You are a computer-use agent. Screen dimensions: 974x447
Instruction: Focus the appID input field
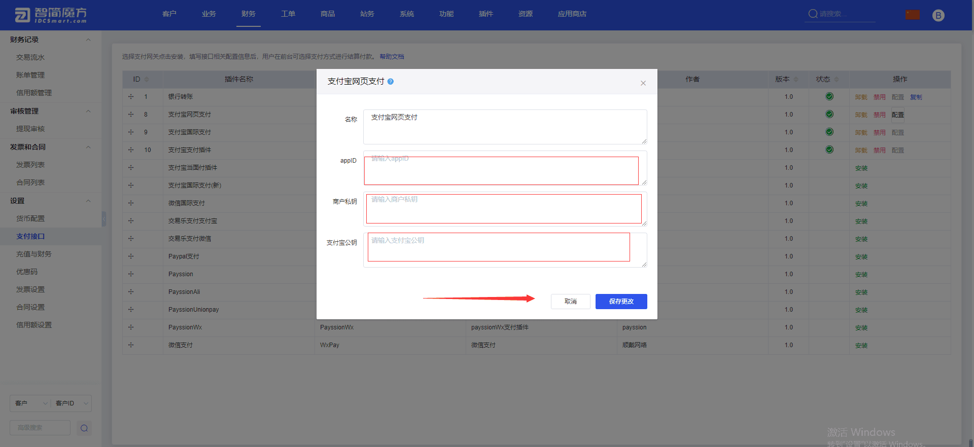tap(505, 168)
